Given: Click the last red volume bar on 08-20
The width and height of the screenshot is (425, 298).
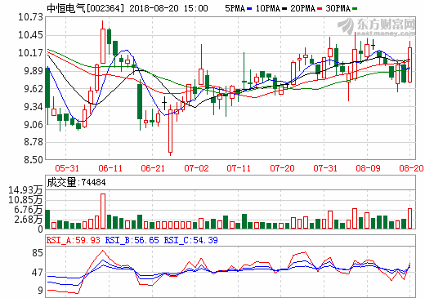Looking at the screenshot, I should (x=409, y=219).
